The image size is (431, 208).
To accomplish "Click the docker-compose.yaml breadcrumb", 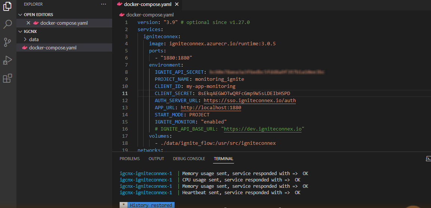I will pos(150,15).
